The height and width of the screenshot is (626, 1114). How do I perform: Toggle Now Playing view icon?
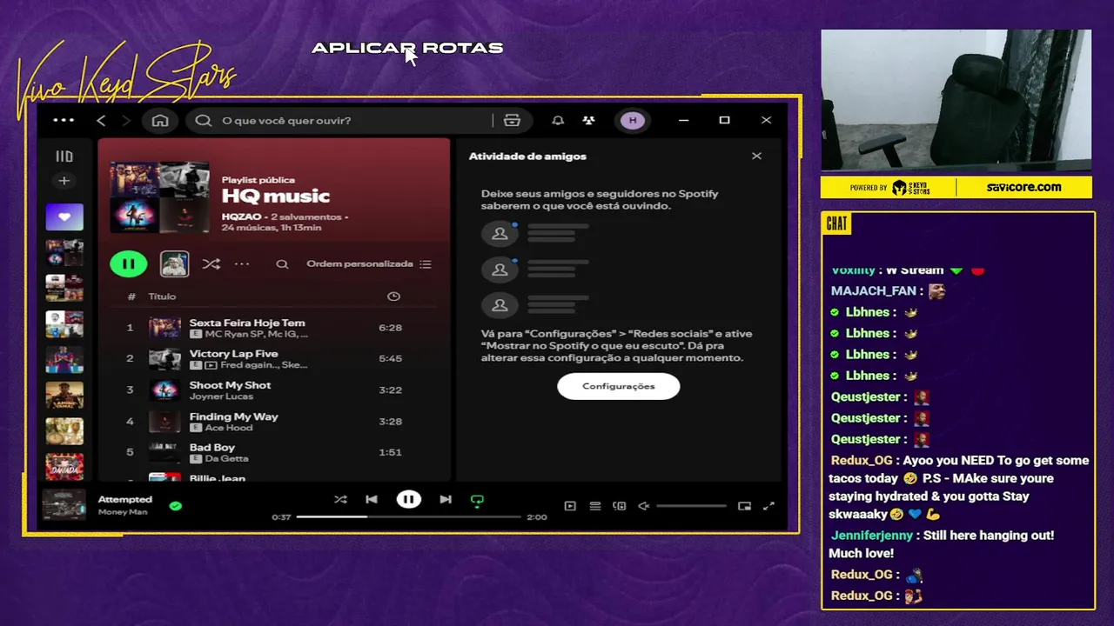pos(570,505)
